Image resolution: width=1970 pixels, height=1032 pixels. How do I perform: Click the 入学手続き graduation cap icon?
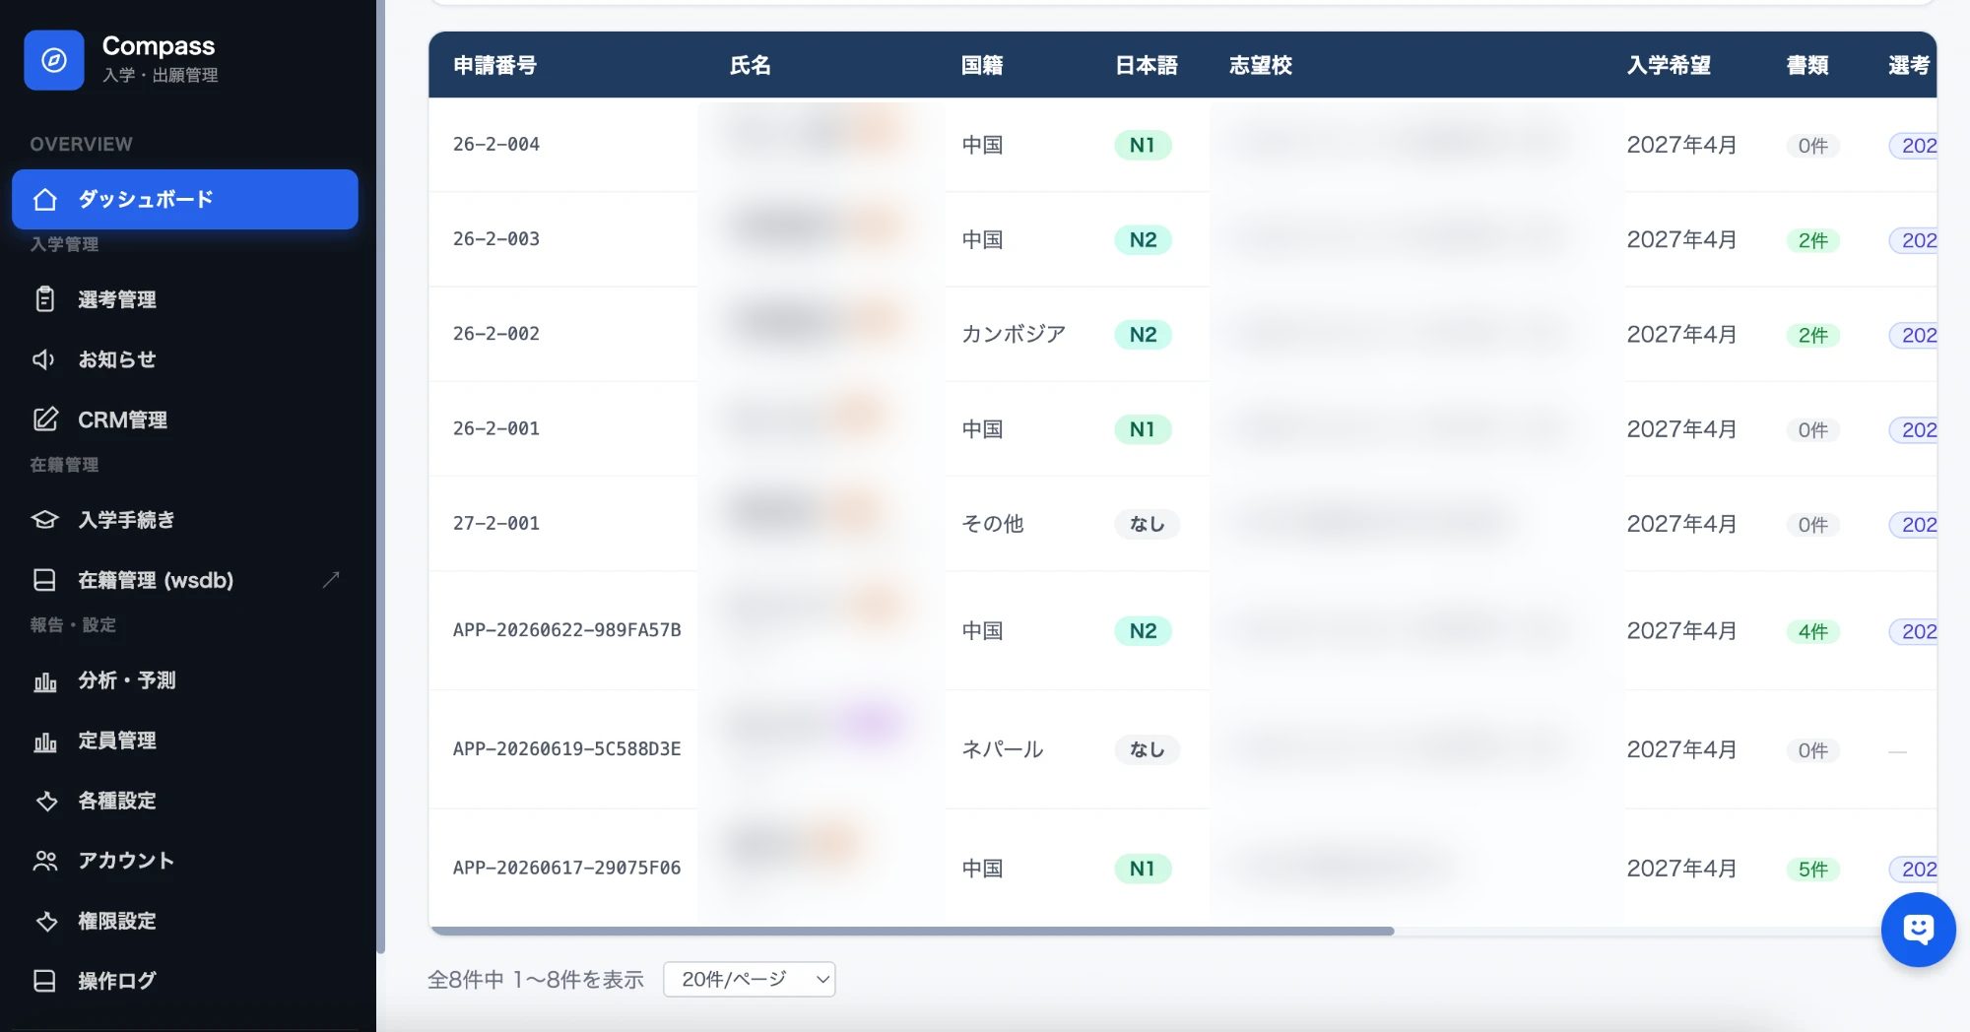45,520
